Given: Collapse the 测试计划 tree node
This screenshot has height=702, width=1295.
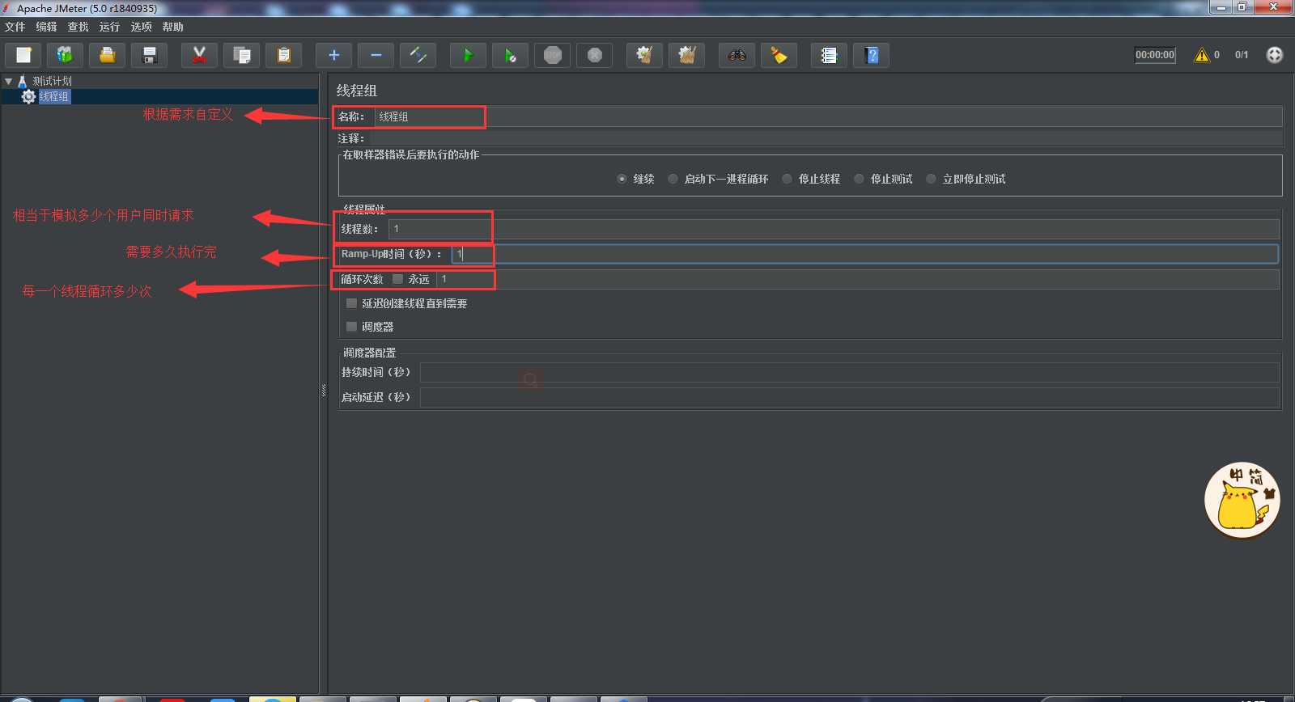Looking at the screenshot, I should [8, 81].
